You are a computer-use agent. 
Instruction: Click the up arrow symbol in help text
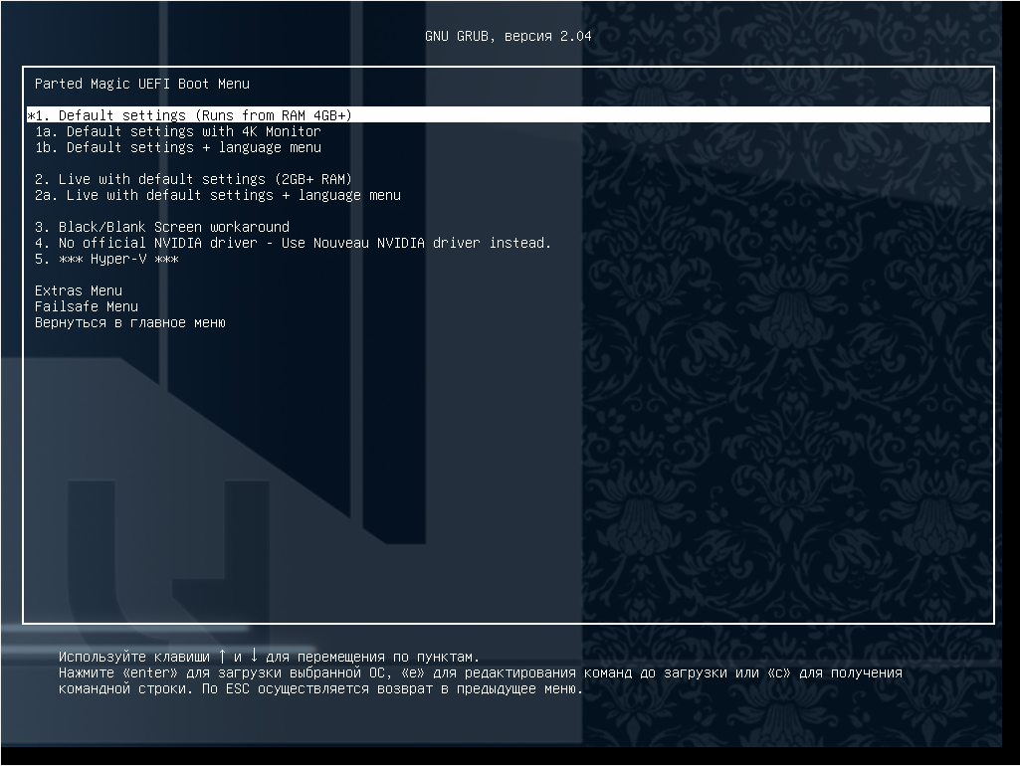(222, 657)
